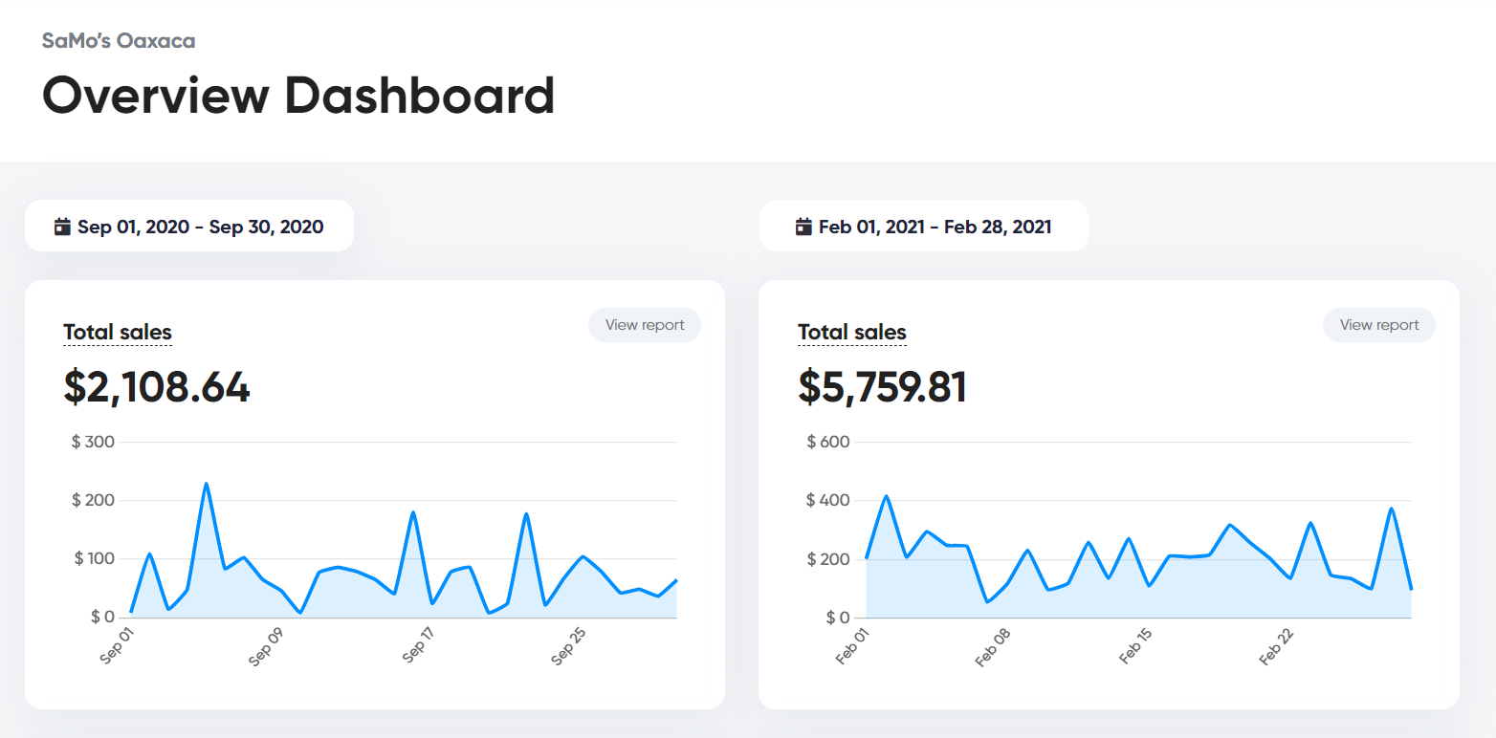Select the $2,108.64 sales total
Image resolution: width=1496 pixels, height=738 pixels.
pos(157,387)
